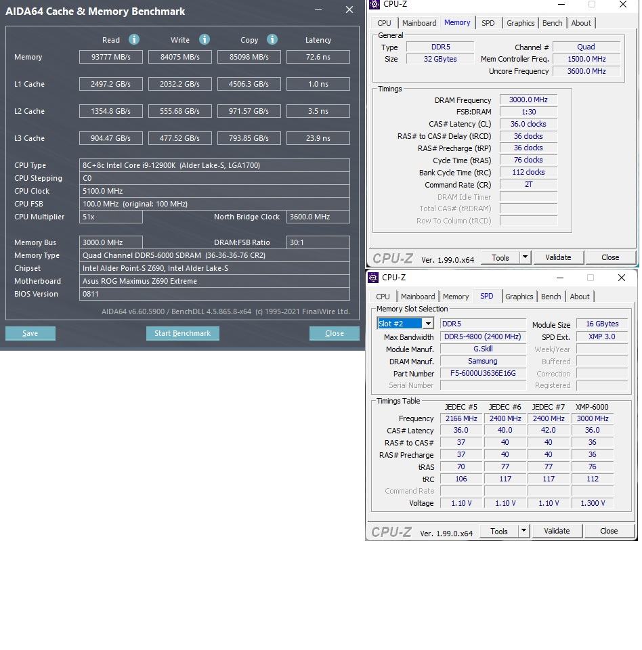
Task: Click L1 Cache read value 2497.2 GB/s
Action: (x=111, y=84)
